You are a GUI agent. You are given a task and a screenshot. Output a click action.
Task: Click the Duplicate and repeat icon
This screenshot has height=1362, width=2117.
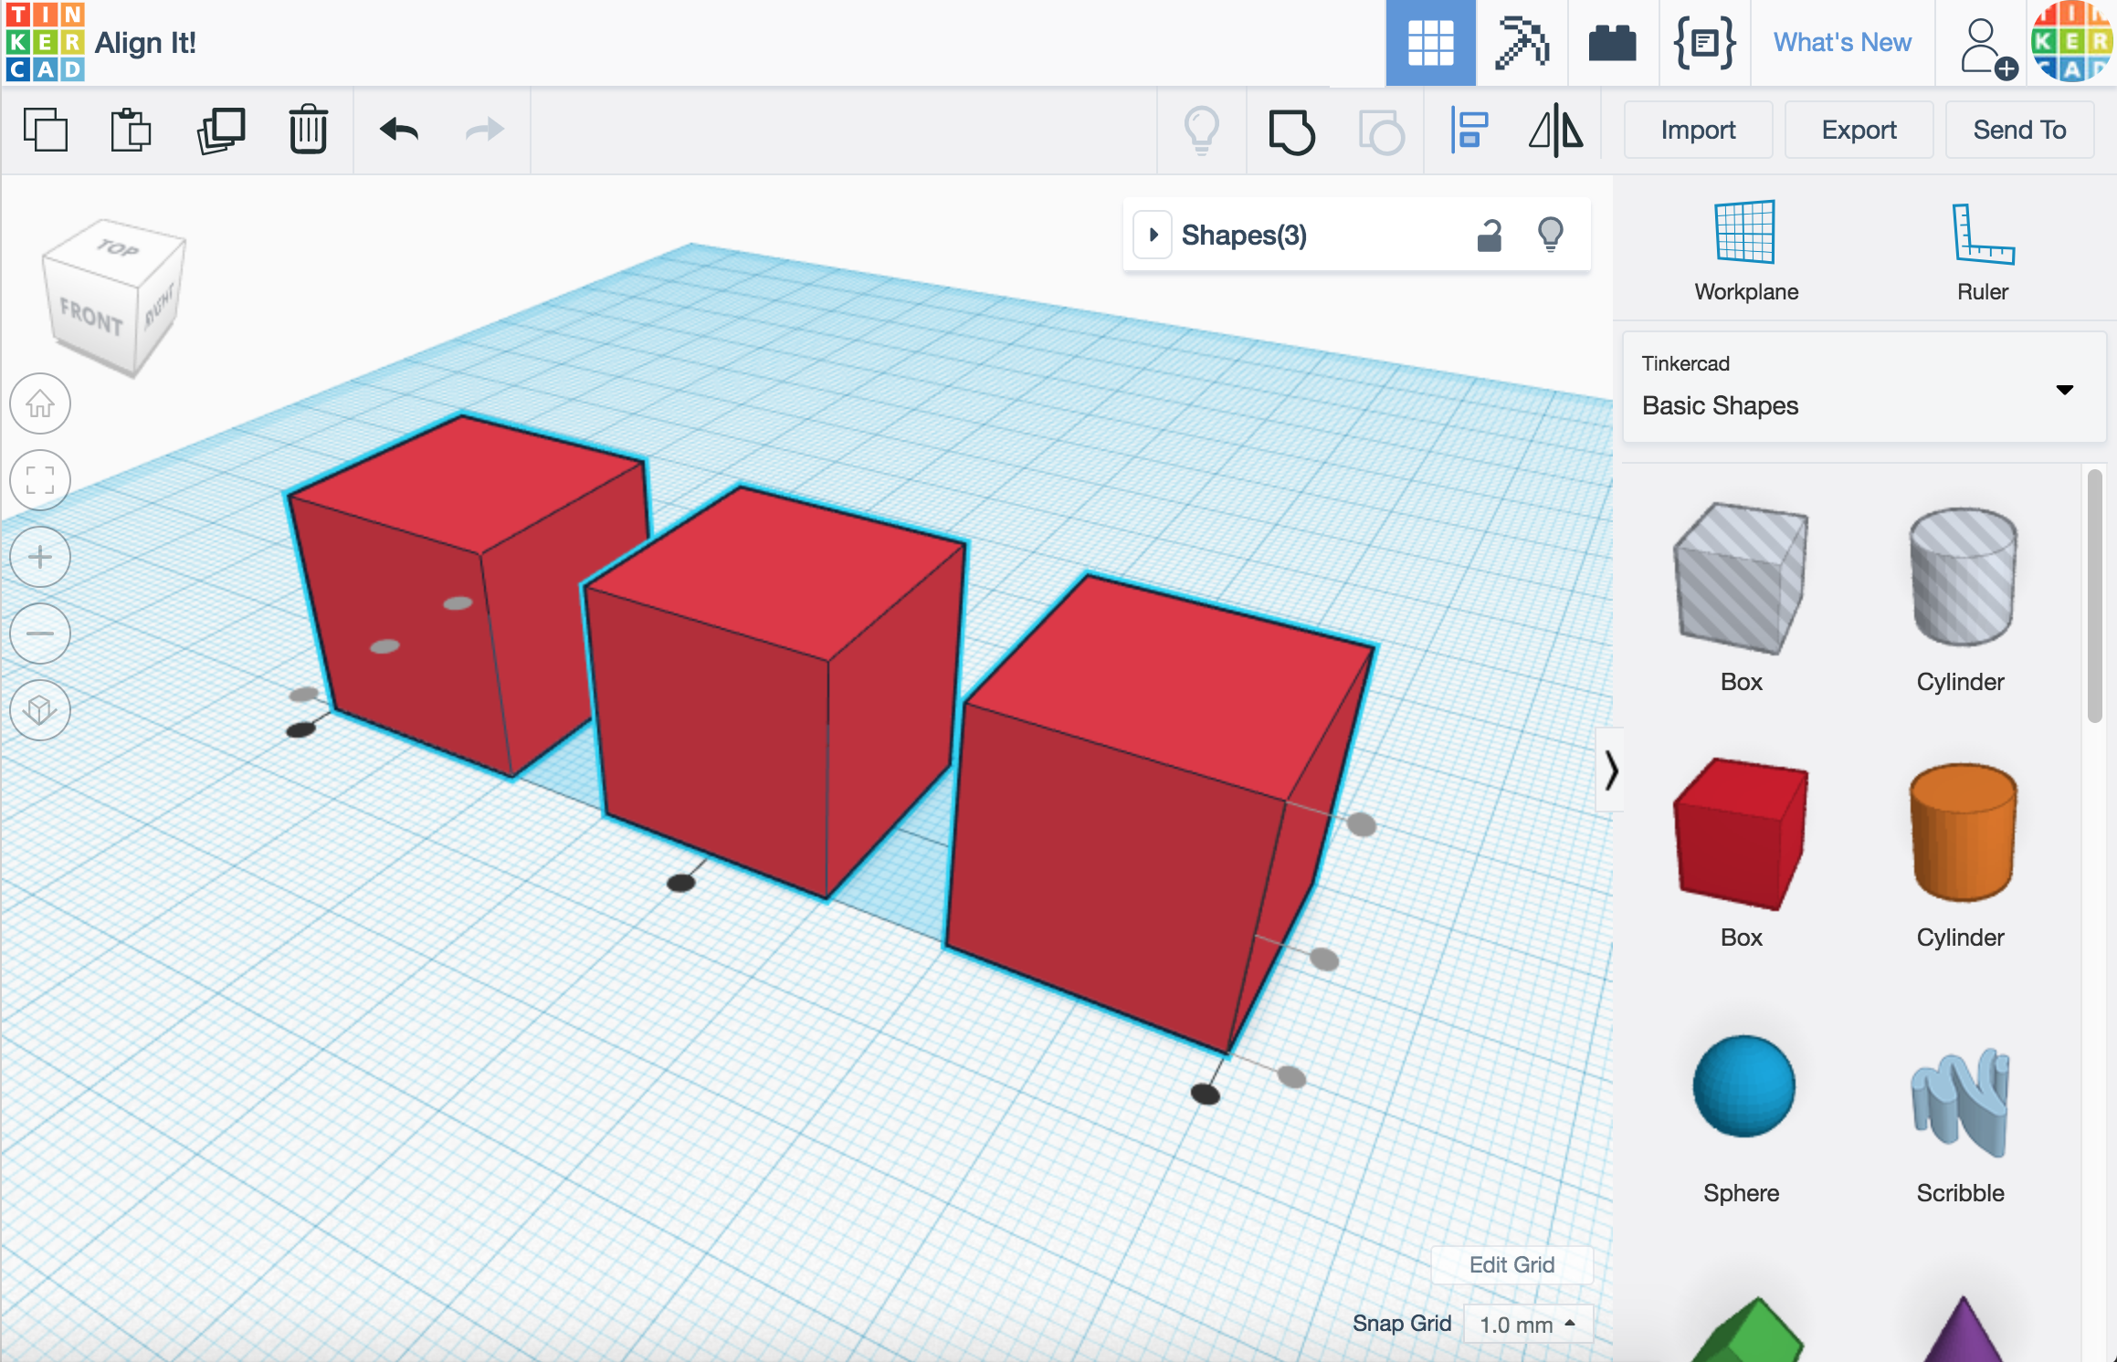pyautogui.click(x=221, y=130)
